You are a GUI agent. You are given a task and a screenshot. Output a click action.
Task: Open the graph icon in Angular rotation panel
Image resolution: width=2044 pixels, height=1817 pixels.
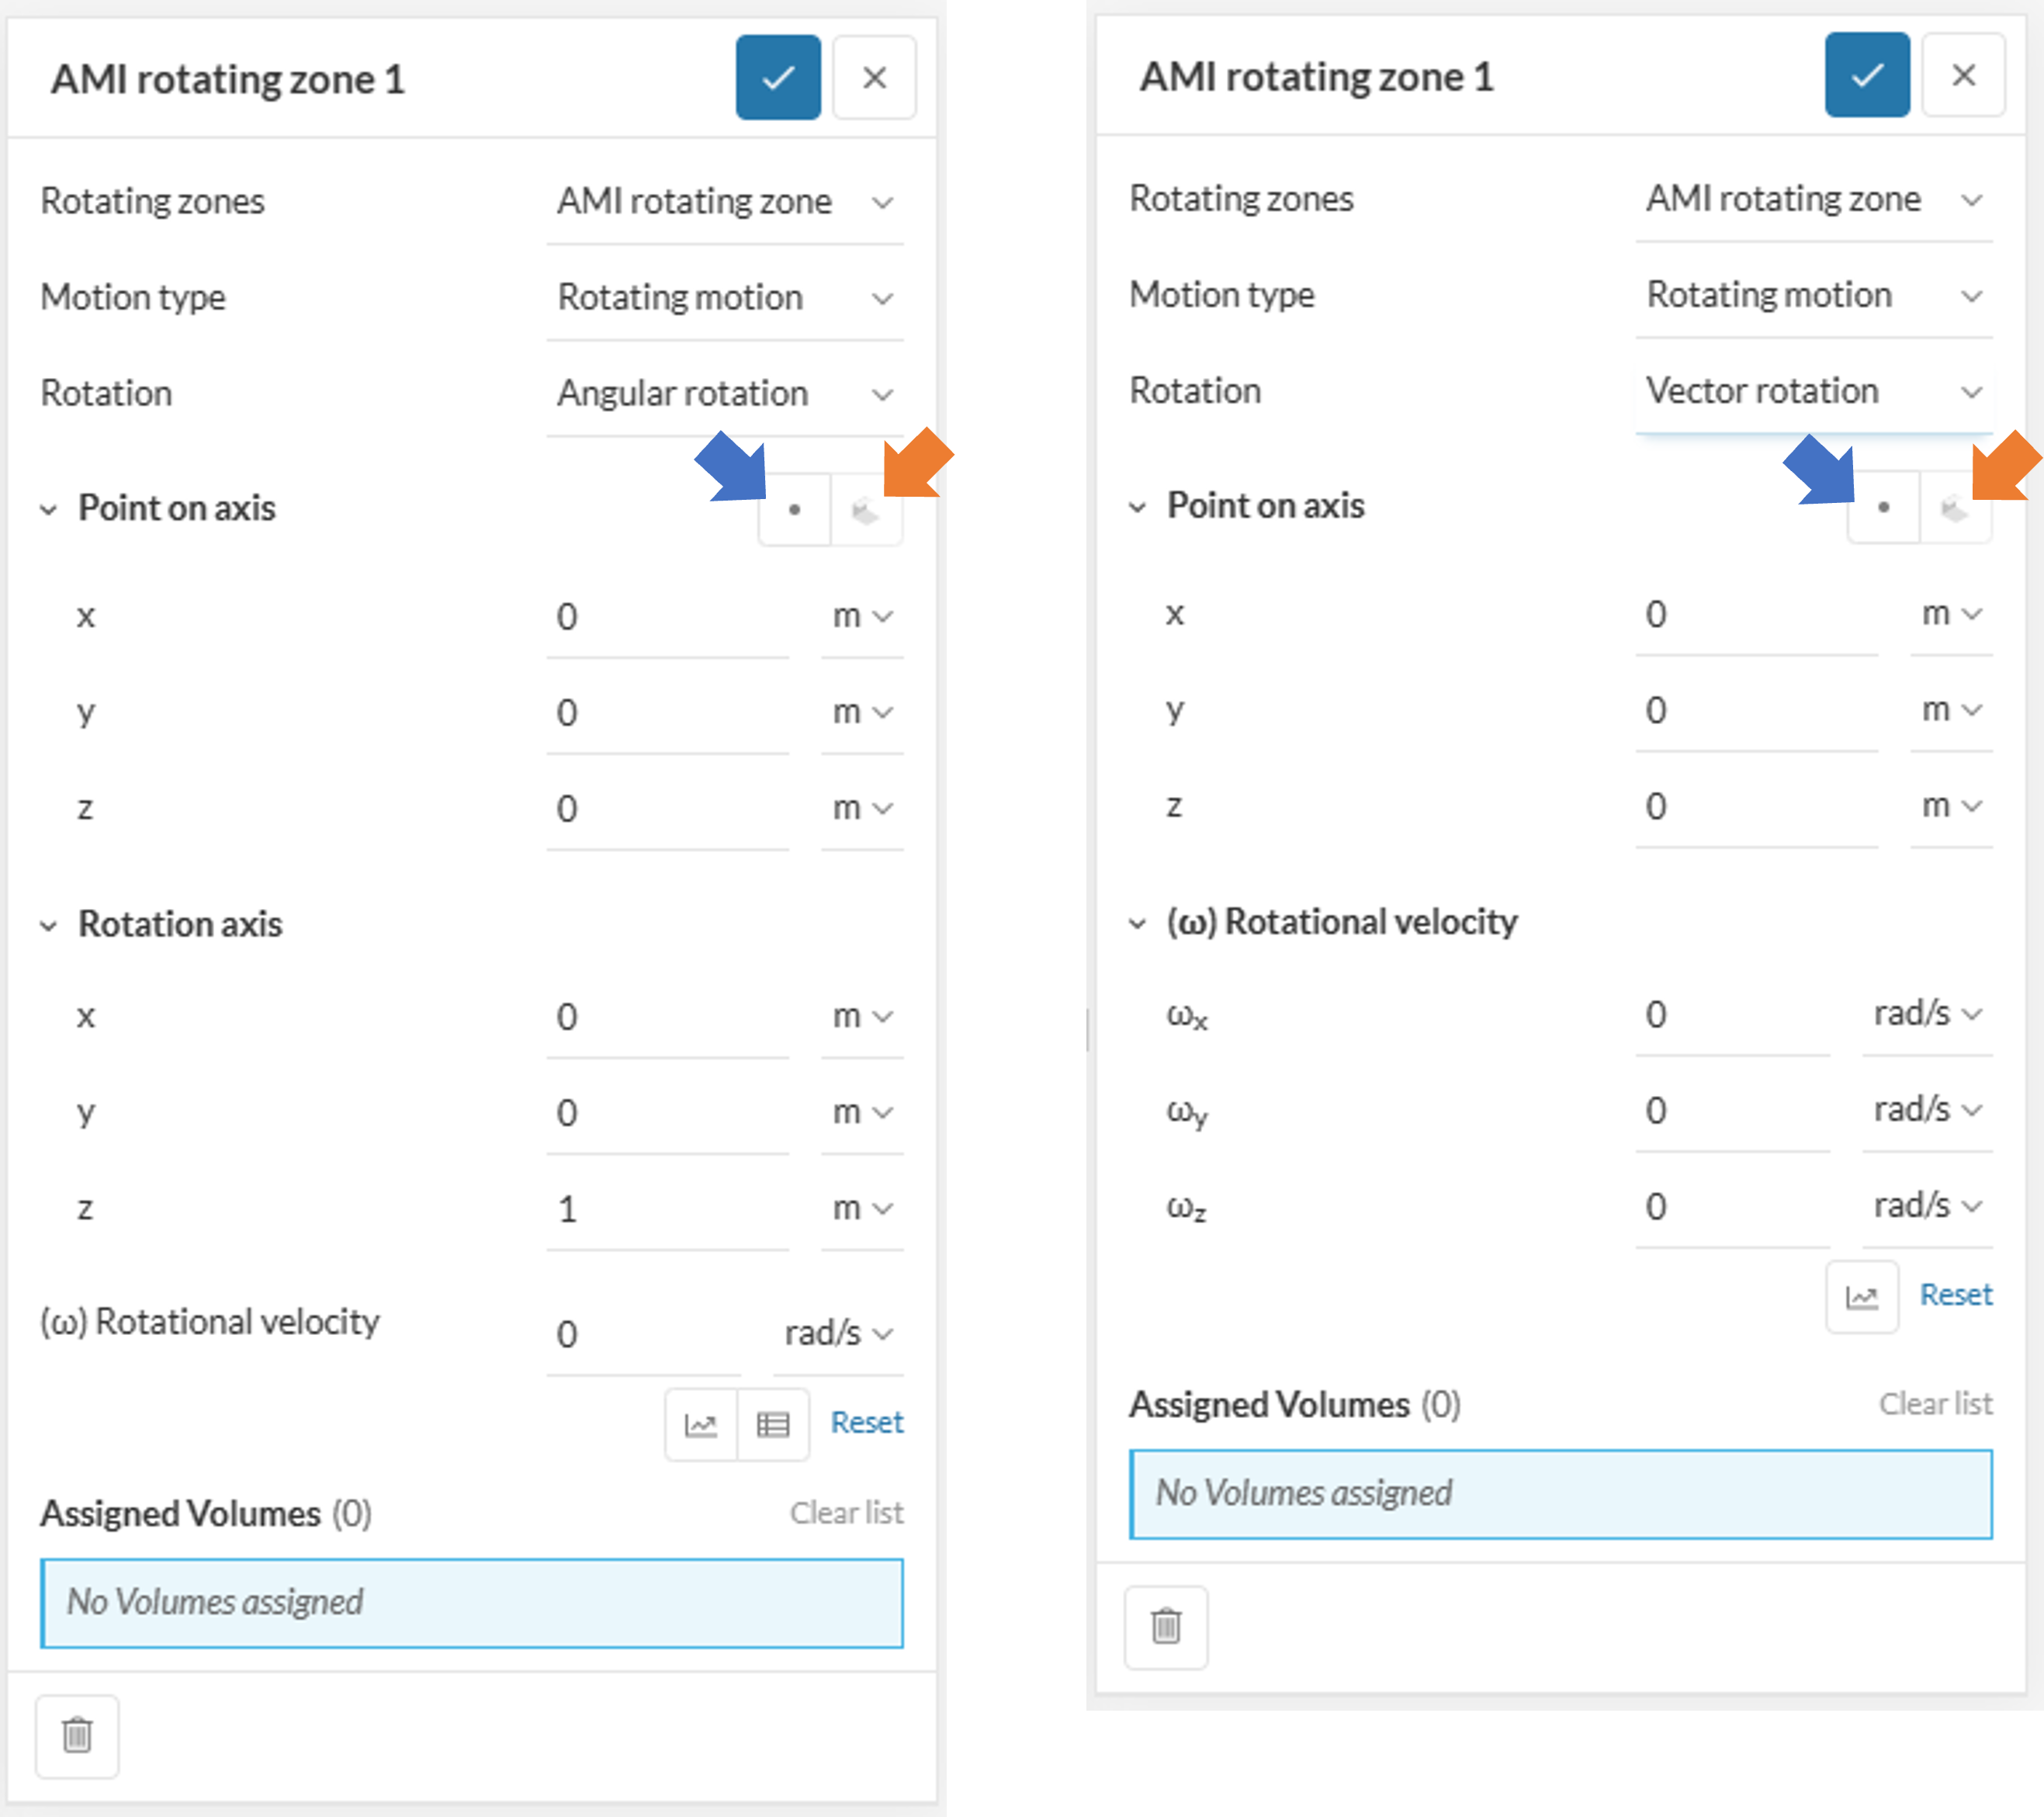701,1423
